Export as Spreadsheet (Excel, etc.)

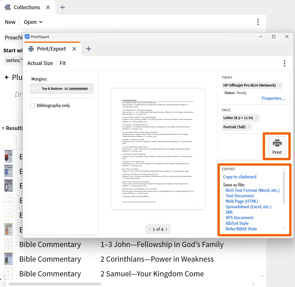tap(248, 206)
